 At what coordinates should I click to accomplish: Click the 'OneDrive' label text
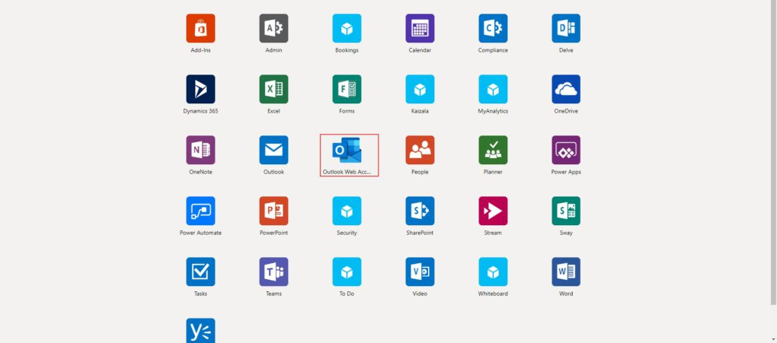(566, 111)
